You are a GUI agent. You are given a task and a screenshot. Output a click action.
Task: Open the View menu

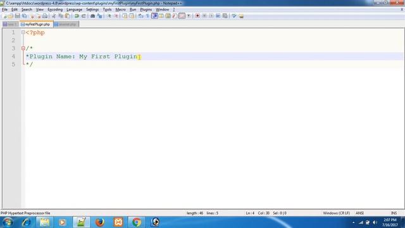(39, 9)
